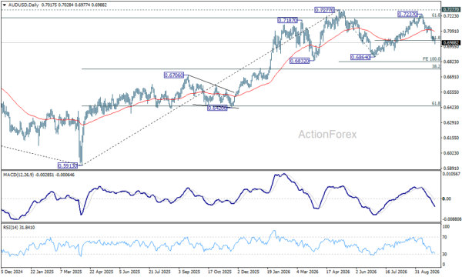Click the 31 Aug 2026 date marker
This screenshot has height=277, width=462.
coord(427,271)
